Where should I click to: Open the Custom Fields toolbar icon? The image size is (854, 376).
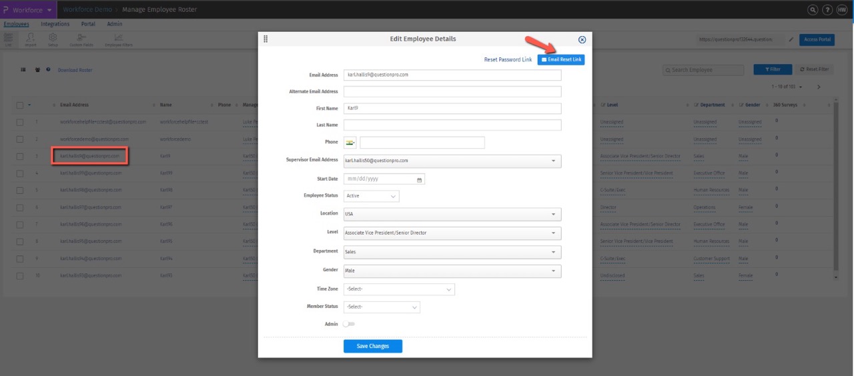pos(81,39)
